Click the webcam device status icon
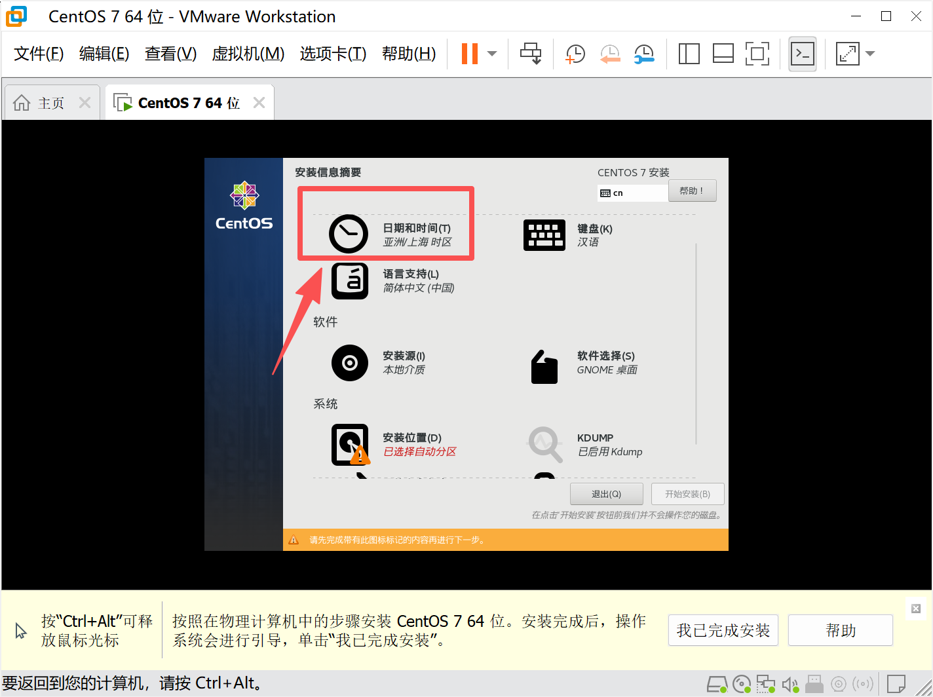 tap(838, 685)
